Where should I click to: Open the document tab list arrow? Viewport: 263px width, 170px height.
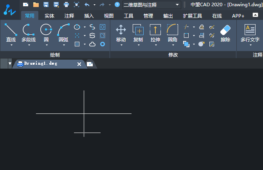click(10, 64)
